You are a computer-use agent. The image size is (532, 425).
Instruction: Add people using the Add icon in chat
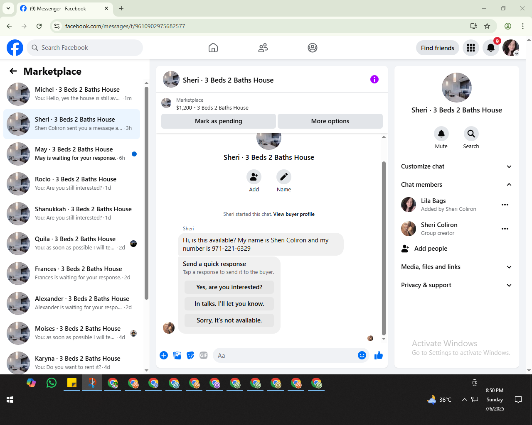pyautogui.click(x=254, y=177)
